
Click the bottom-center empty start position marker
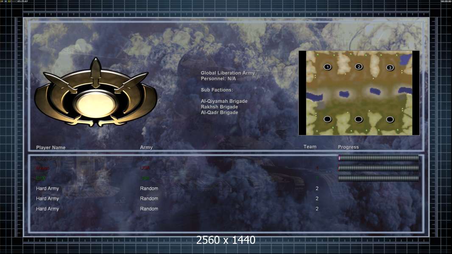tap(359, 119)
